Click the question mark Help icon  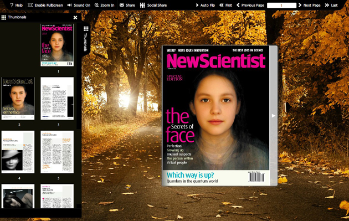12,5
